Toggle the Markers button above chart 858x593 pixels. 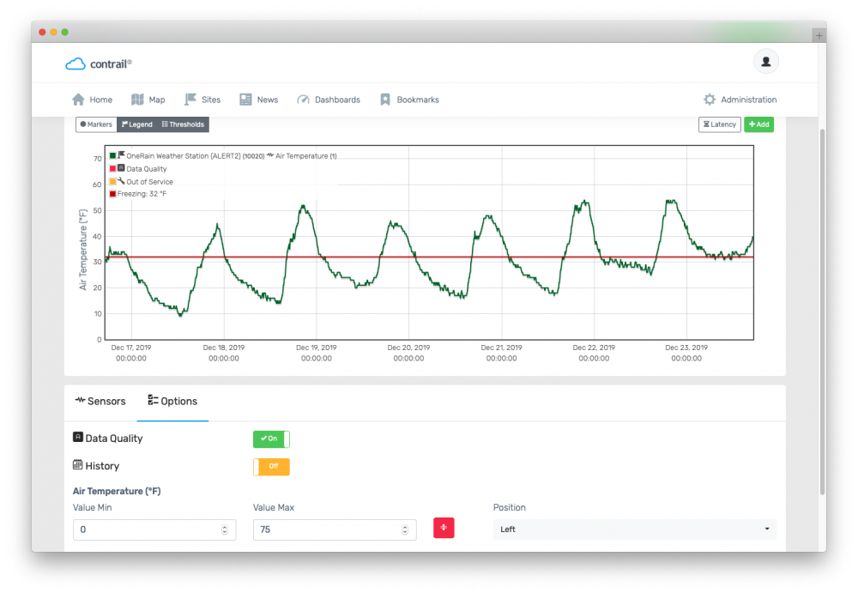(x=96, y=124)
